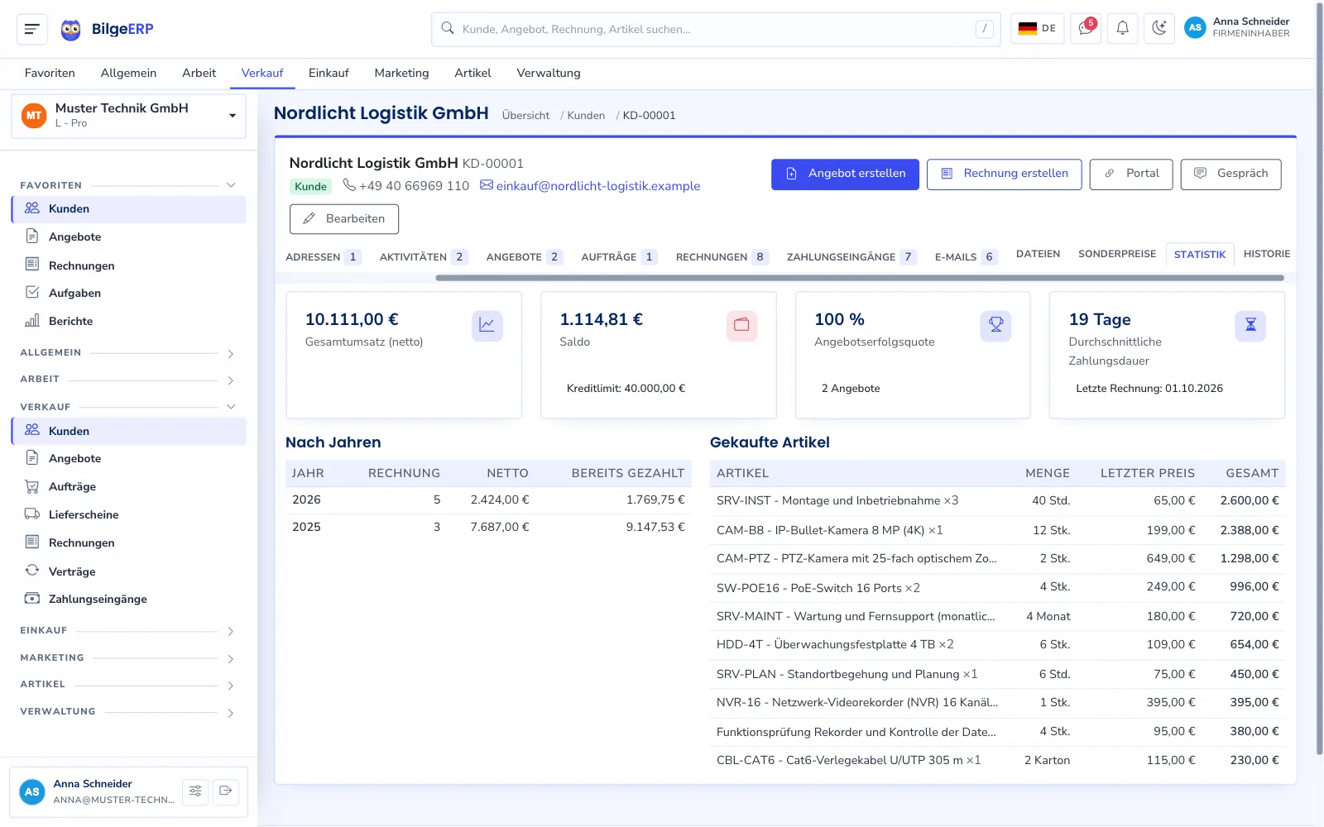This screenshot has width=1324, height=827.
Task: Switch to the Historie tab
Action: tap(1266, 254)
